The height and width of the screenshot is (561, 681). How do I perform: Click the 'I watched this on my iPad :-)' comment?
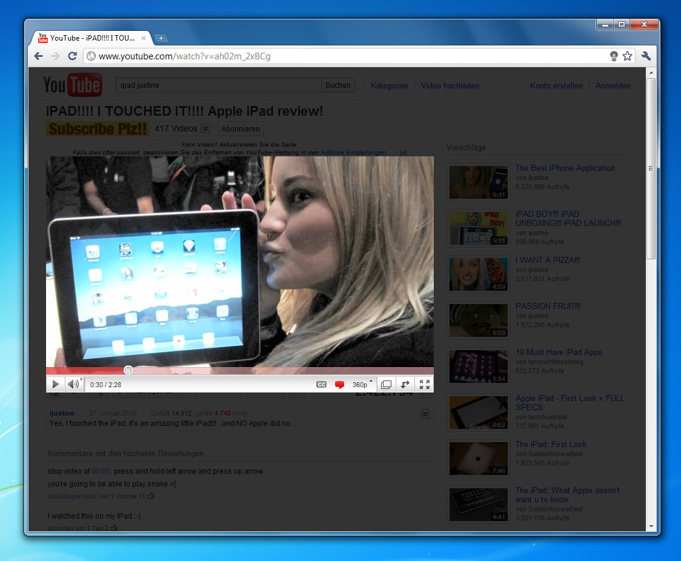coord(95,516)
